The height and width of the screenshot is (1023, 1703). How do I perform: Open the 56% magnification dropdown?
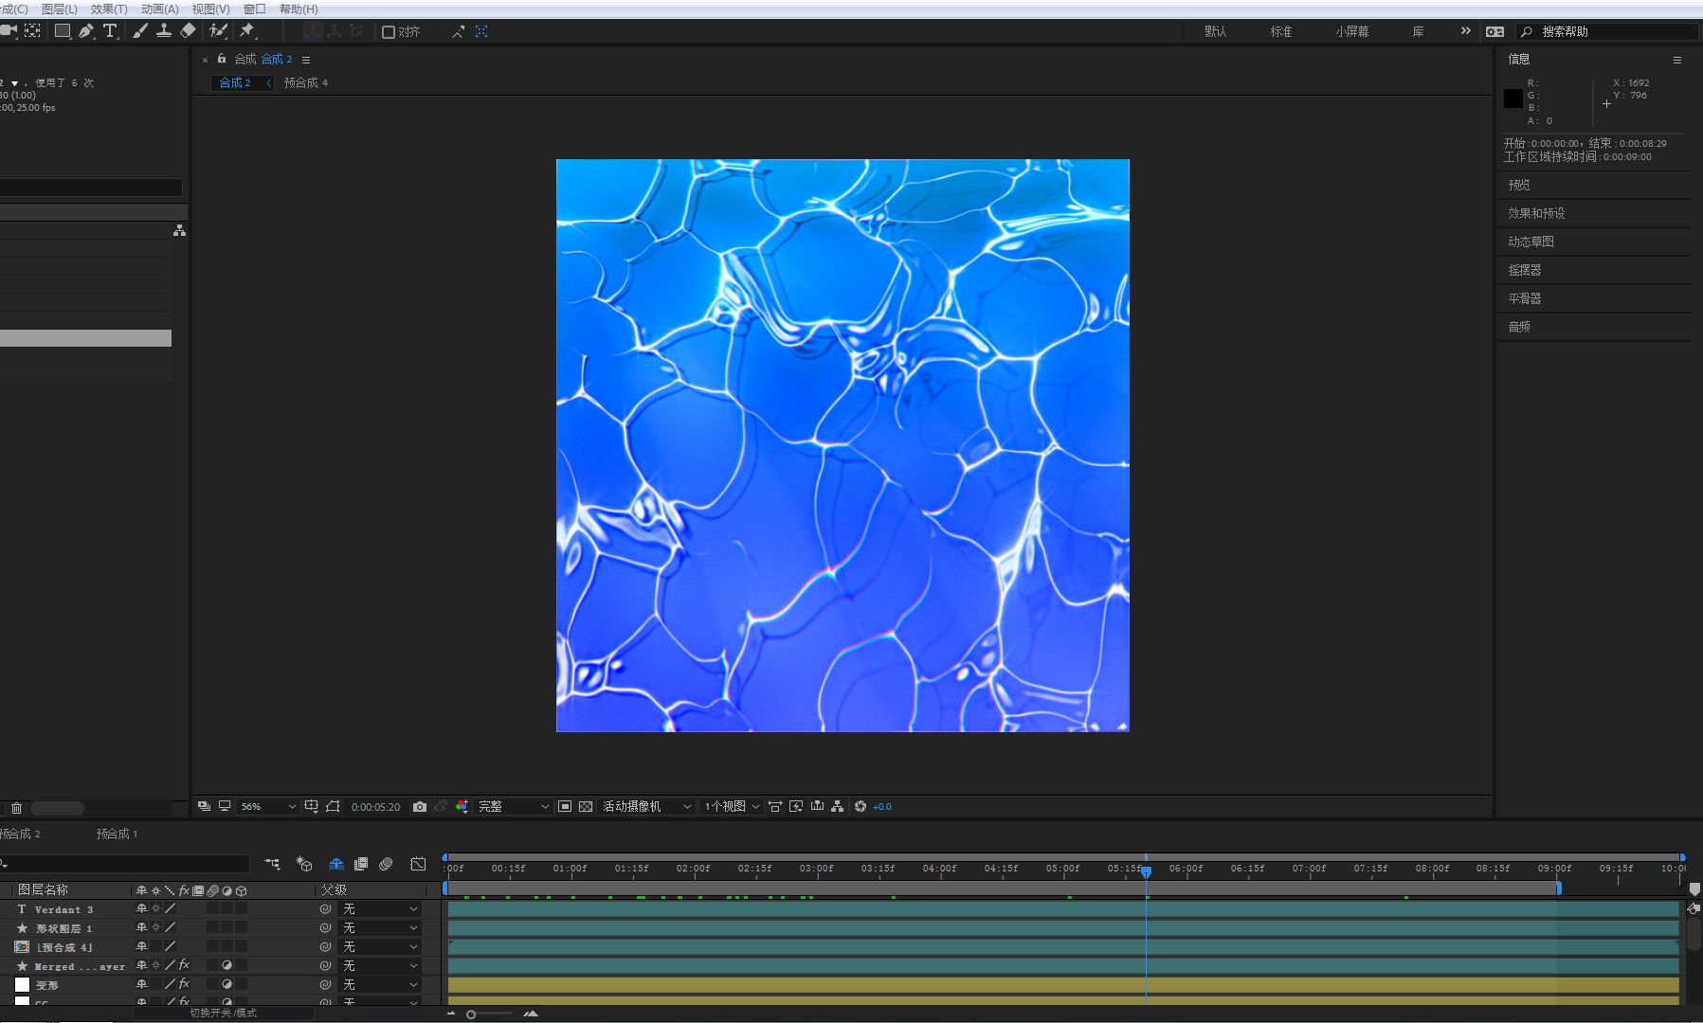point(268,807)
